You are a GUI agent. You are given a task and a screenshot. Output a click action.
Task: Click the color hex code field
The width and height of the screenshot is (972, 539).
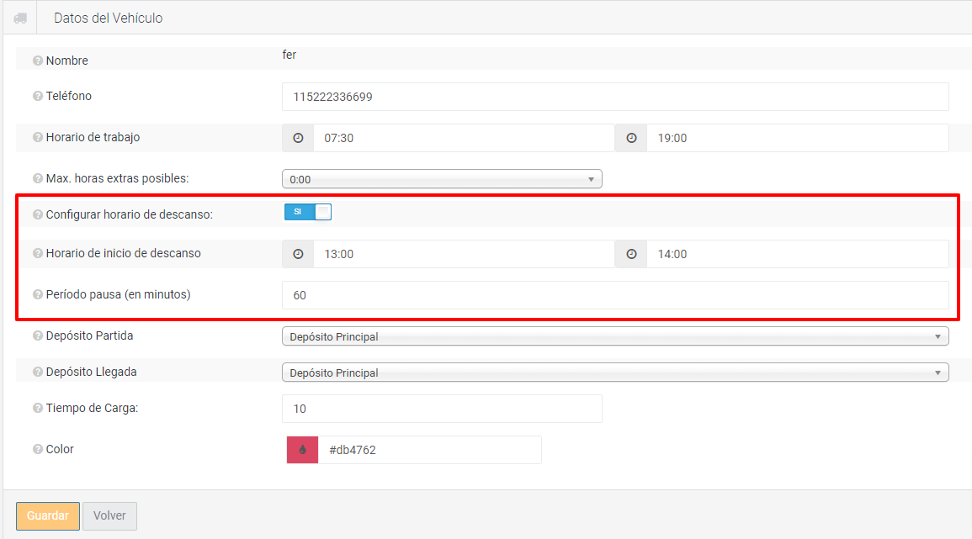(x=429, y=450)
